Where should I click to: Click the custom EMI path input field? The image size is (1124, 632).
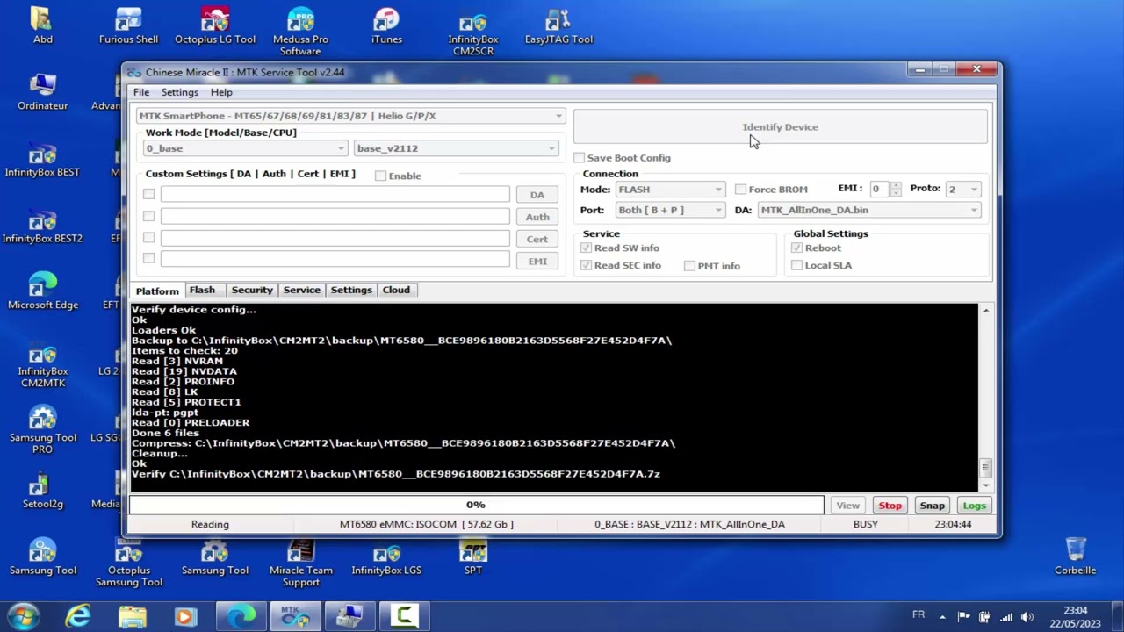(335, 259)
